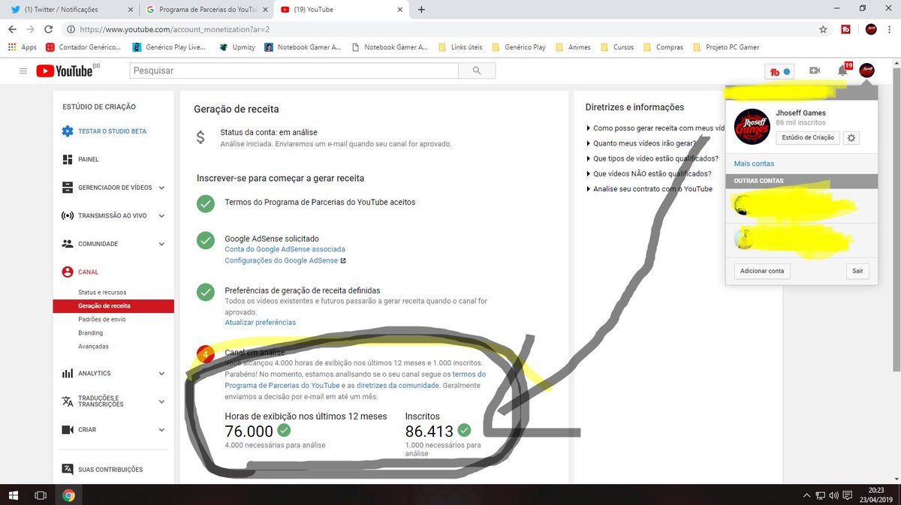Open Branding submenu item

click(90, 333)
